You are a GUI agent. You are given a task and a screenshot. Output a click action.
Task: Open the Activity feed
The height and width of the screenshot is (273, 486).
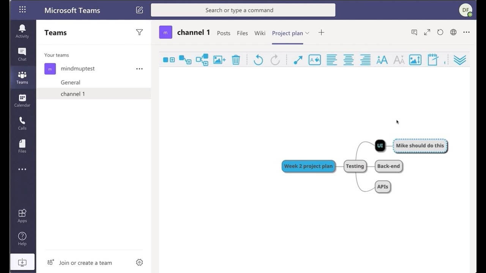pyautogui.click(x=22, y=31)
